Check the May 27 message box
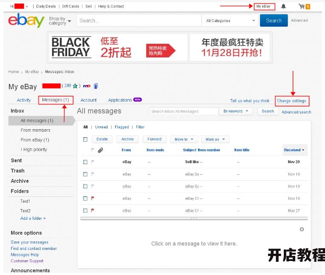This screenshot has width=325, height=275. click(85, 210)
